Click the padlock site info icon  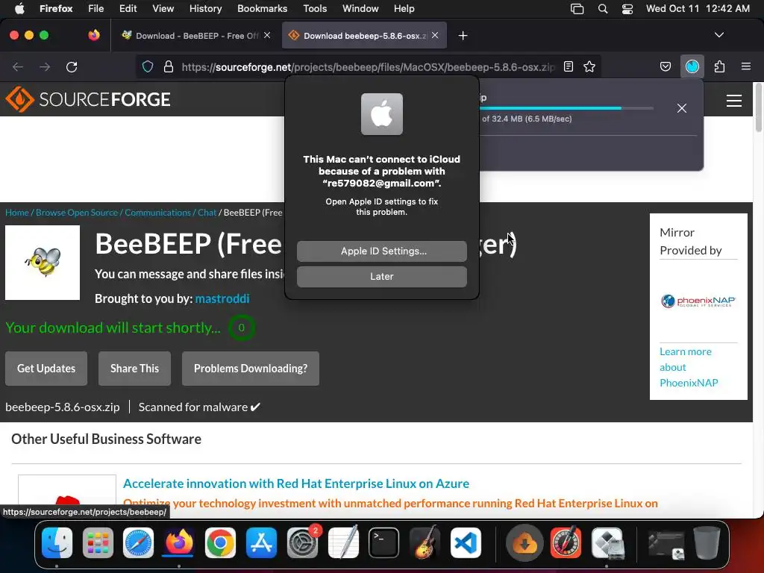tap(169, 66)
